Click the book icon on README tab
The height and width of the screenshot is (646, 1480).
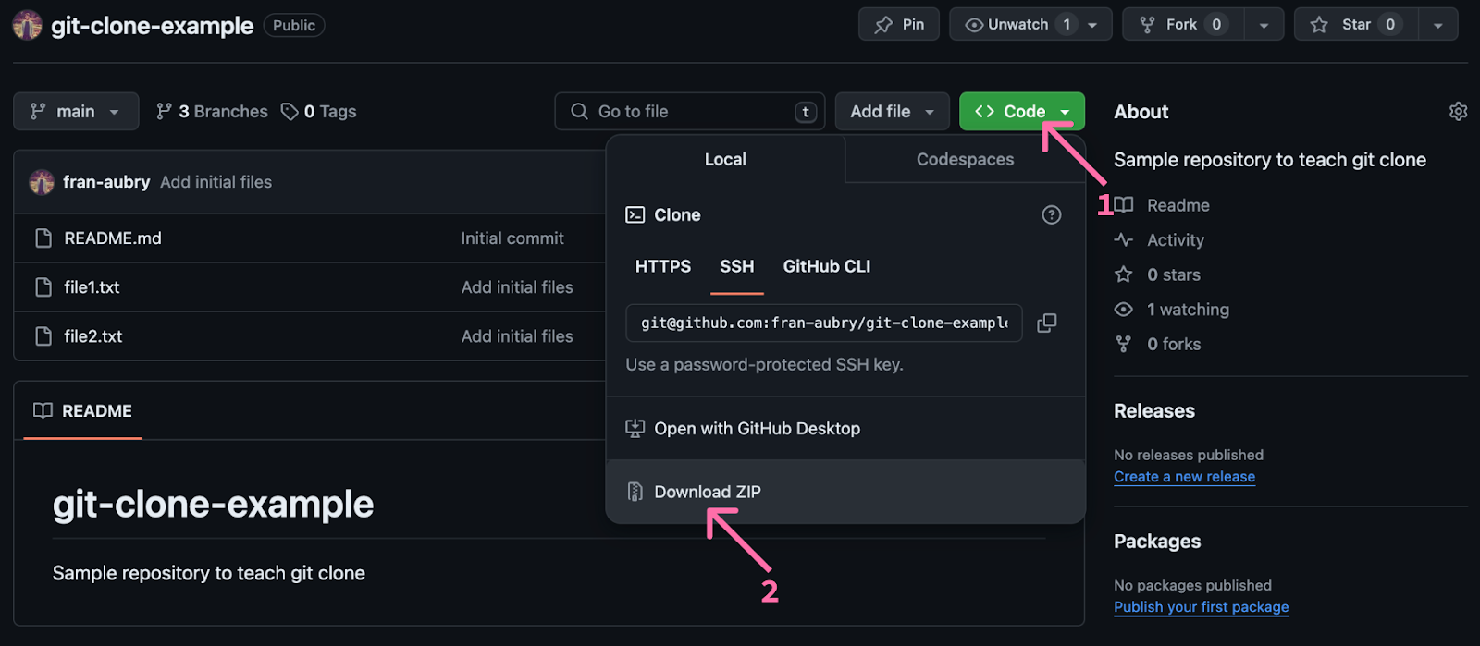pos(43,410)
